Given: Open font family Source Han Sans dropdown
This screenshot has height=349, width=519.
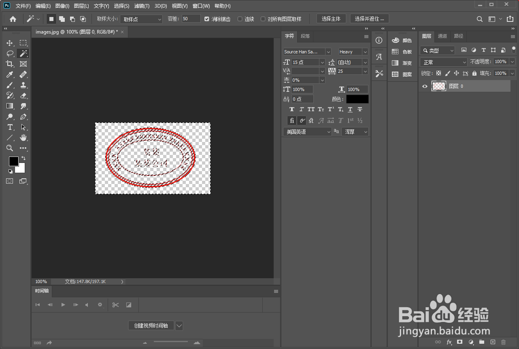Looking at the screenshot, I should (x=307, y=52).
